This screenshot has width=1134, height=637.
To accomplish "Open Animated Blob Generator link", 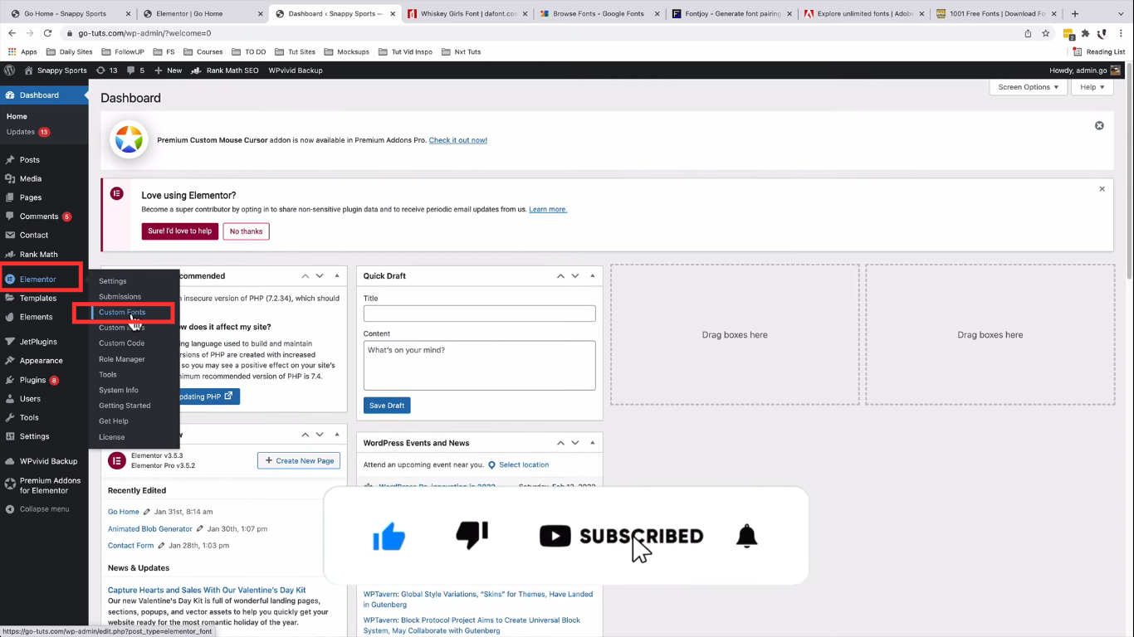I will coord(150,529).
